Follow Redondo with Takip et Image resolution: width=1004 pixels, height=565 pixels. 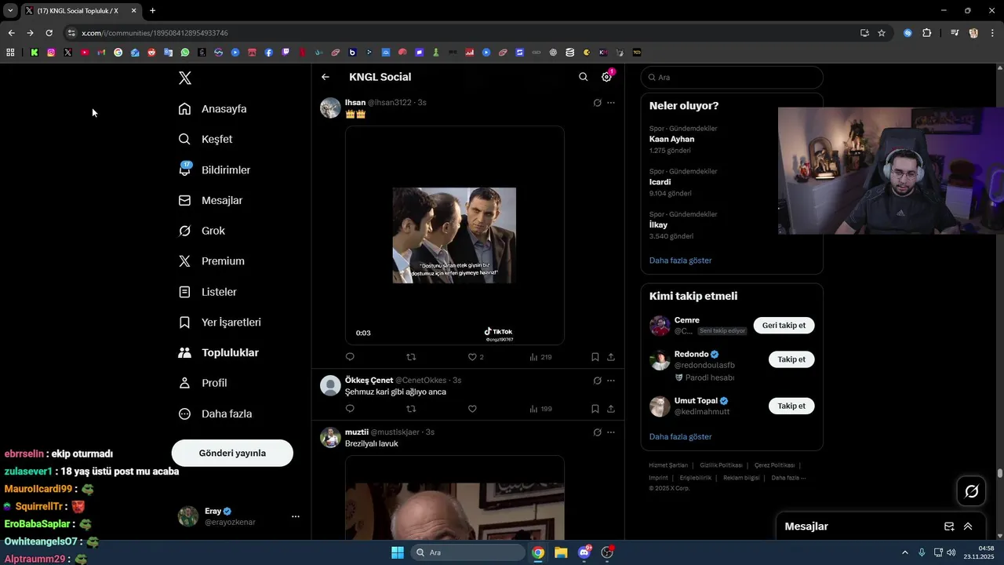point(791,359)
